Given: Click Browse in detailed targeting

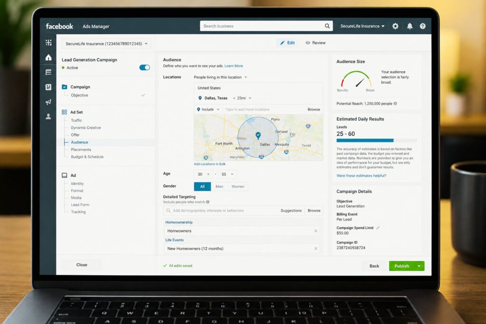Looking at the screenshot, I should click(x=314, y=211).
